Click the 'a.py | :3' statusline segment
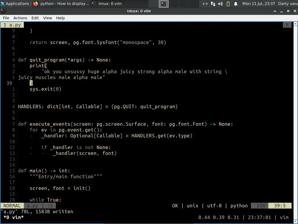Image resolution: width=298 pixels, height=224 pixels. click(40, 206)
